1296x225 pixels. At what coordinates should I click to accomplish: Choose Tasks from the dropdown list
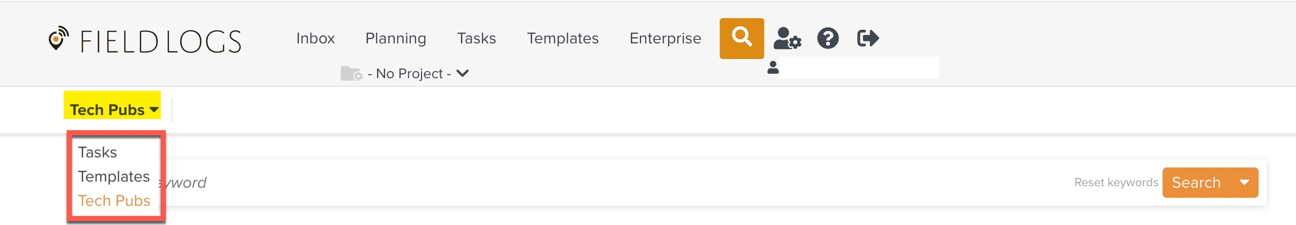point(97,153)
